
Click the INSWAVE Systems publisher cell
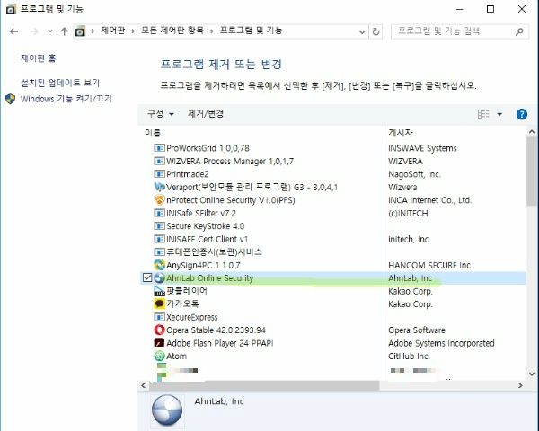click(422, 148)
